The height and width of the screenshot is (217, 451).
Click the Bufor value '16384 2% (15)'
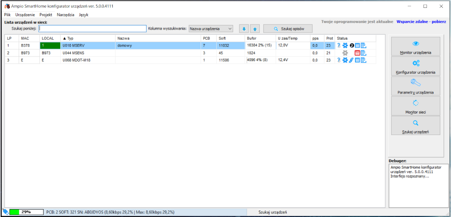[259, 45]
